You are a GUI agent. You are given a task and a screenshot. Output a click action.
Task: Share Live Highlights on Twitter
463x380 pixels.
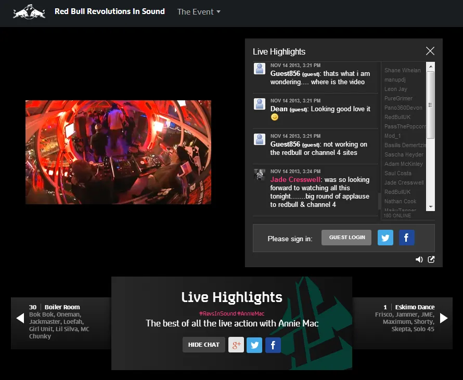click(254, 345)
